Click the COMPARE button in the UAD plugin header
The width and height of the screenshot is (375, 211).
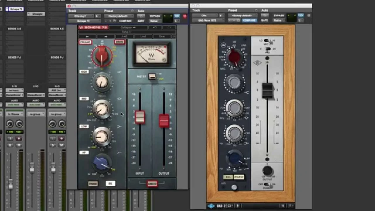[249, 21]
